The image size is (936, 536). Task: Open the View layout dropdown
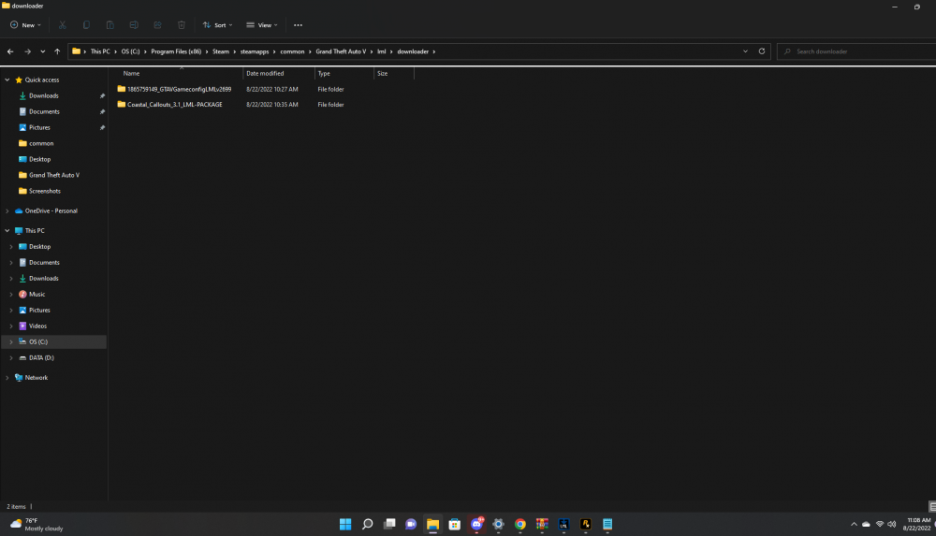point(262,25)
